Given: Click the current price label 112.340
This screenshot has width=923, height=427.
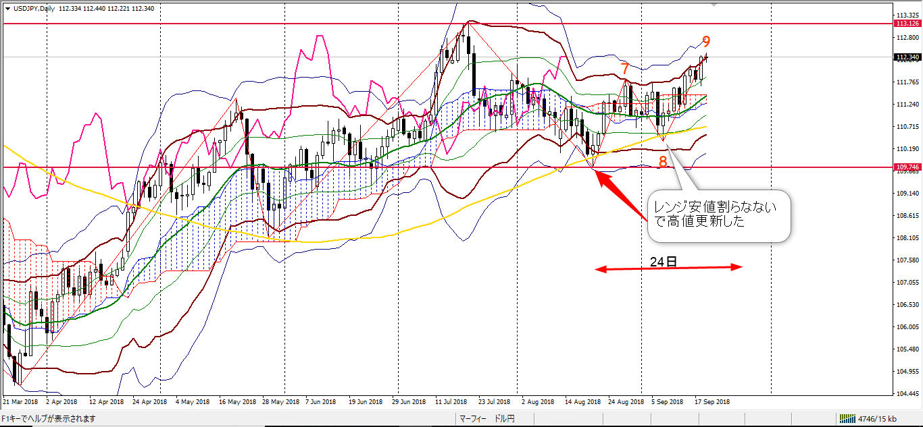Looking at the screenshot, I should coord(907,57).
